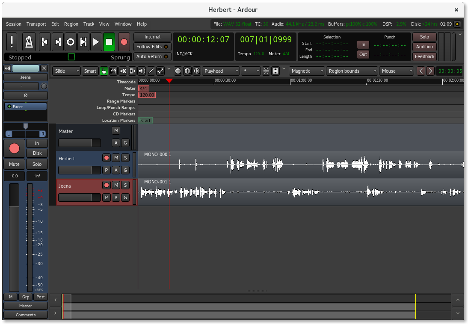Nudge playhead backward with left arrow

click(421, 71)
